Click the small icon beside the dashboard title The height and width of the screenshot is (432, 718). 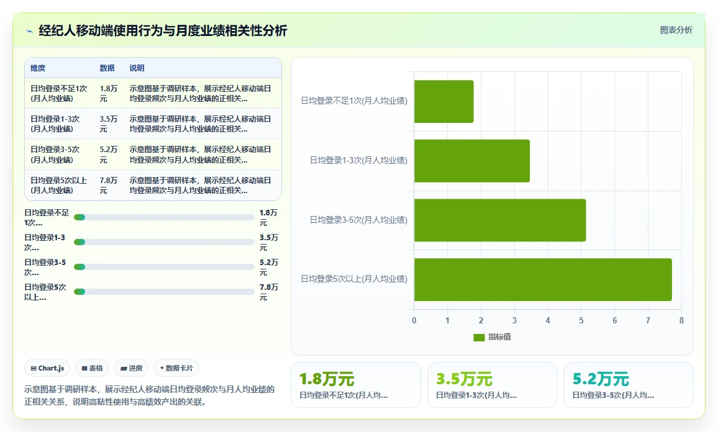coord(30,31)
